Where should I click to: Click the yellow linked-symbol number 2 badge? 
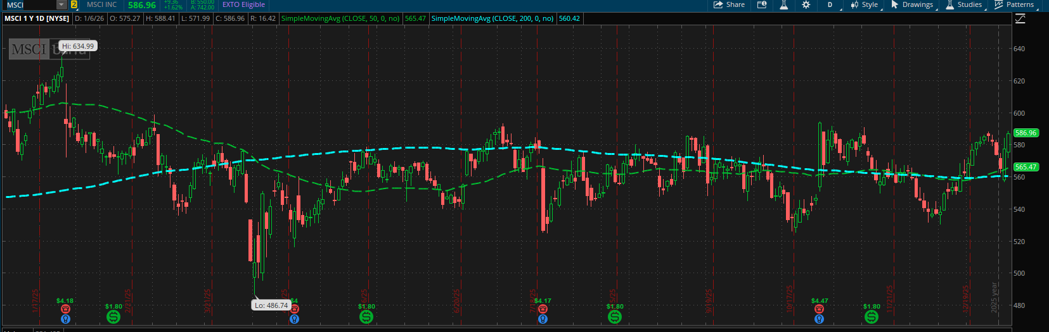[74, 5]
